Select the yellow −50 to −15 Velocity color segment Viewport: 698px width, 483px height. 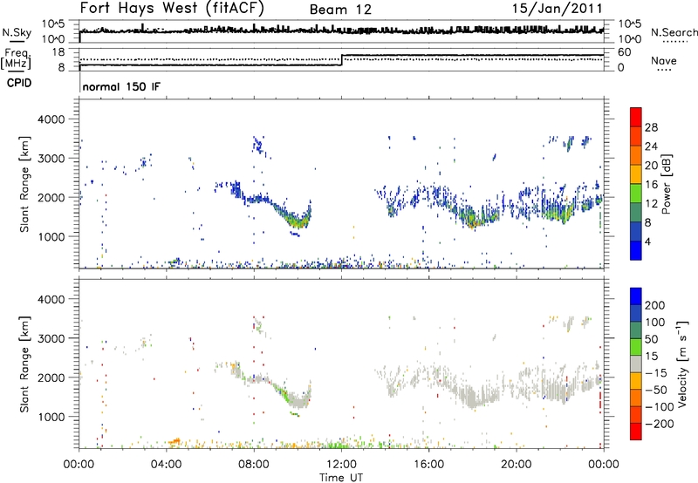(636, 381)
